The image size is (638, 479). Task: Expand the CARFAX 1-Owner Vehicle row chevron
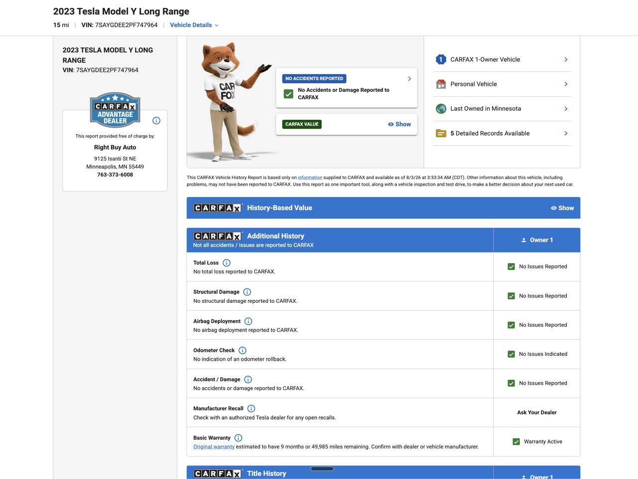coord(566,59)
